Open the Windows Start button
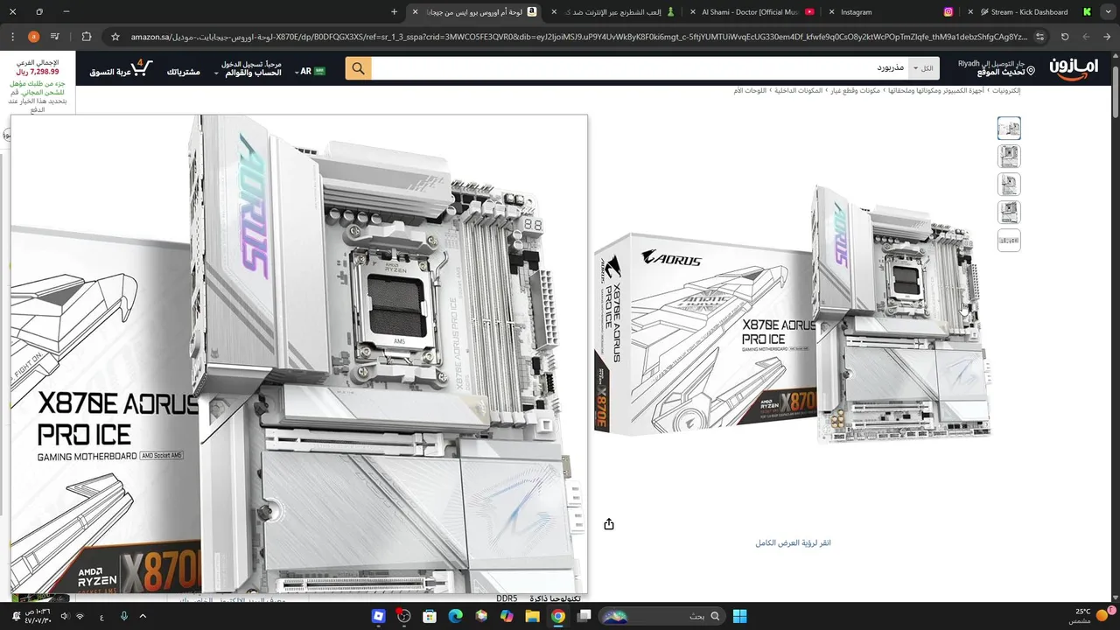 739,616
